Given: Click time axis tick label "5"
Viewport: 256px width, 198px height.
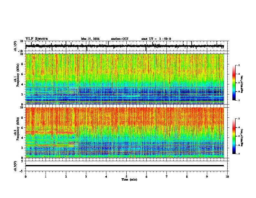Looking at the screenshot, I should pos(126,177).
